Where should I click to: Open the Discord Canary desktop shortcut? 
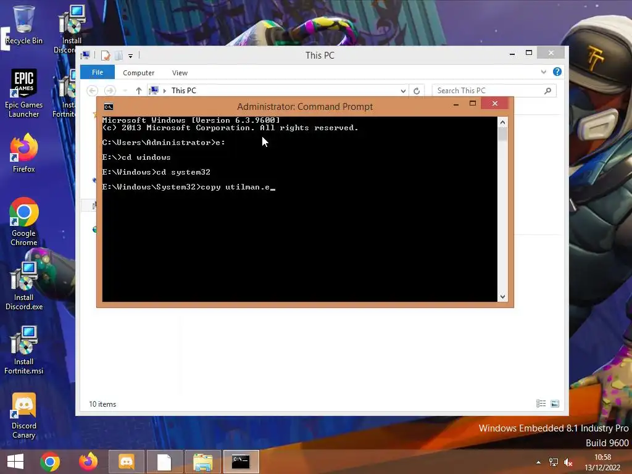tap(24, 416)
